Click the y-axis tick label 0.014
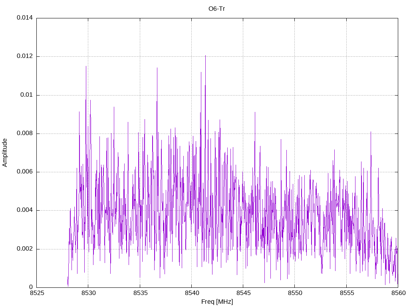 coord(25,18)
